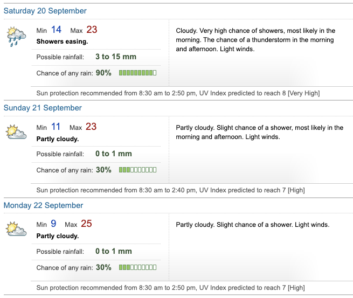
Task: Click the Monday partly cloudy icon
Action: click(x=17, y=229)
